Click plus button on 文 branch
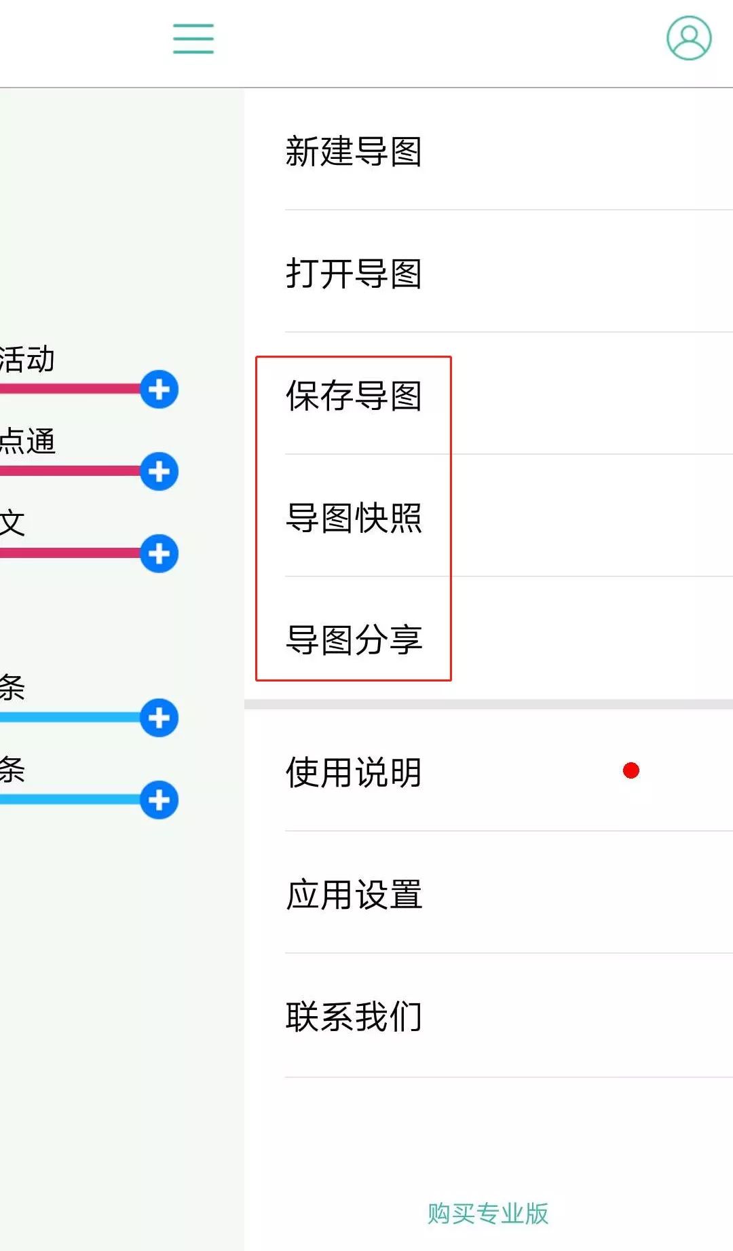Viewport: 733px width, 1251px height. pyautogui.click(x=159, y=554)
